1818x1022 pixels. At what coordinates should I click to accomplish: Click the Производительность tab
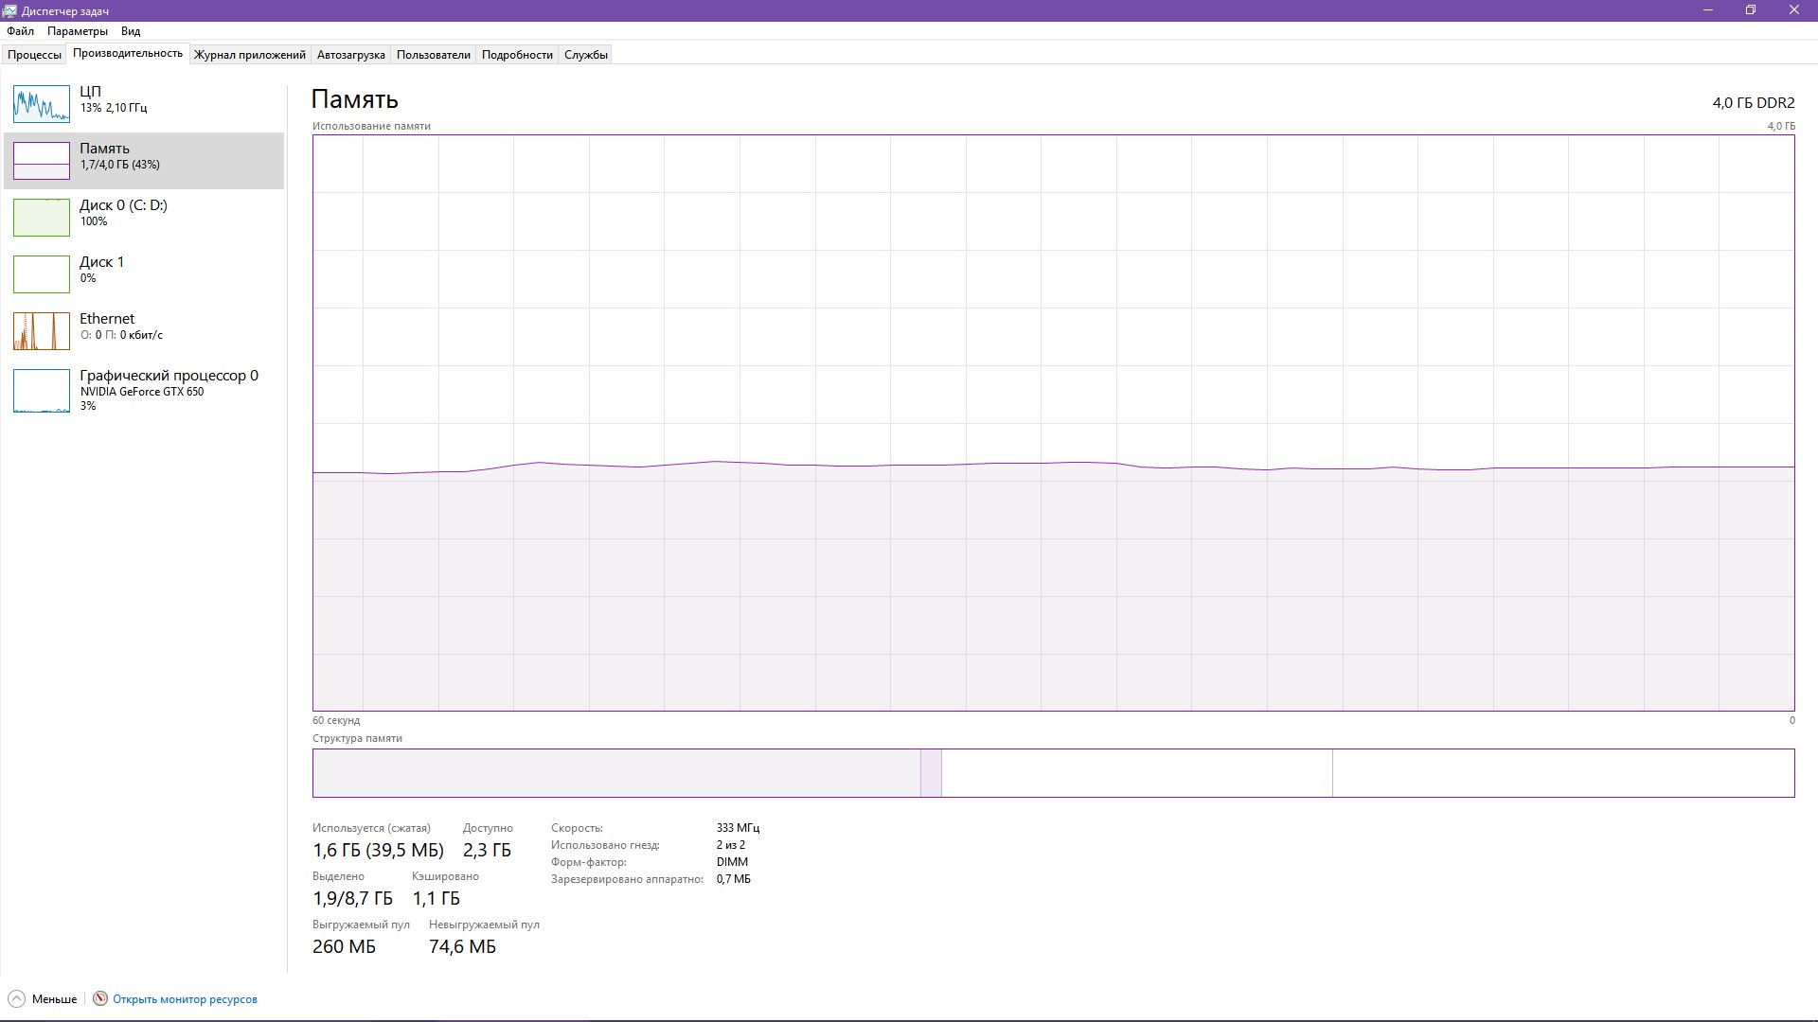pos(128,54)
